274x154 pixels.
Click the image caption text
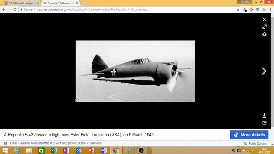79,135
